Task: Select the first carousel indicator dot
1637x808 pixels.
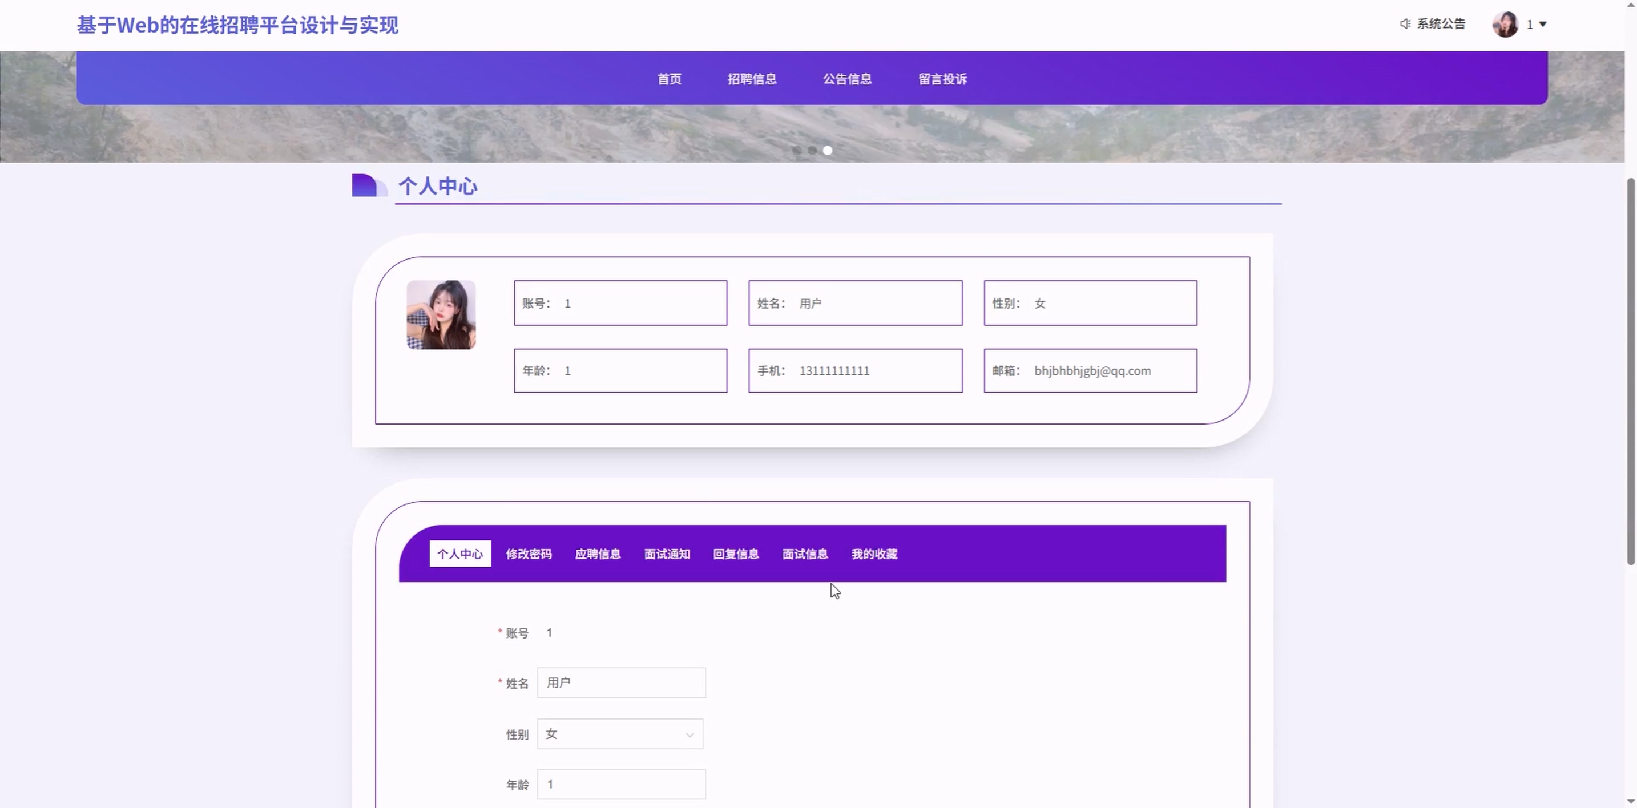Action: pyautogui.click(x=797, y=151)
